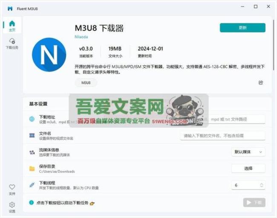This screenshot has width=277, height=218.
Task: Focus the download URL input field
Action: 222,119
